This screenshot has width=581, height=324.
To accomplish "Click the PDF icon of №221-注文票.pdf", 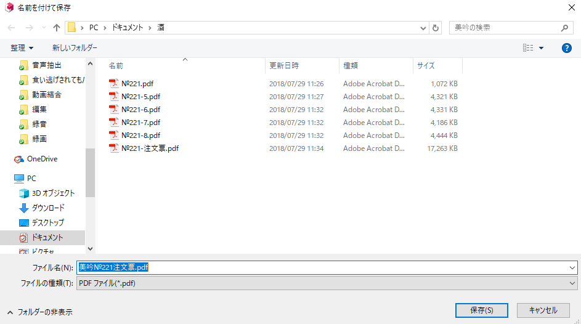I will [x=114, y=148].
